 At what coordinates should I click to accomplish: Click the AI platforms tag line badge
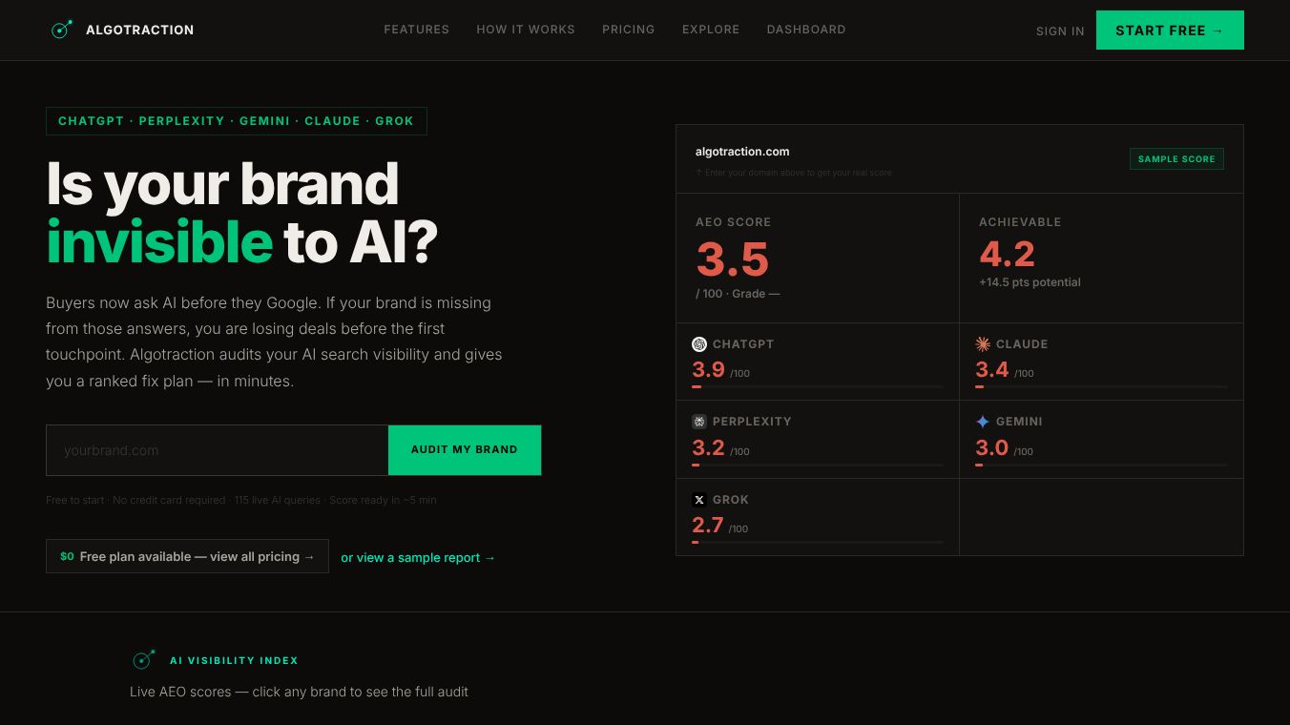237,121
